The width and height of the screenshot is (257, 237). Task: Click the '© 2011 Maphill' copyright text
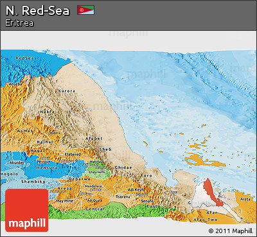pos(231,231)
